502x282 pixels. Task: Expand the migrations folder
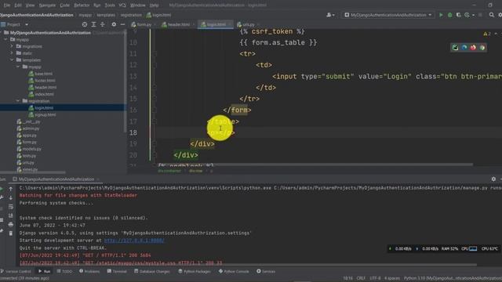[12, 46]
